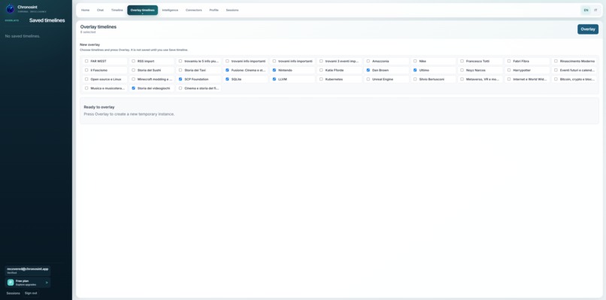Click the 'No saved timelines.' text
Screen dimensions: 606x300
click(x=23, y=36)
